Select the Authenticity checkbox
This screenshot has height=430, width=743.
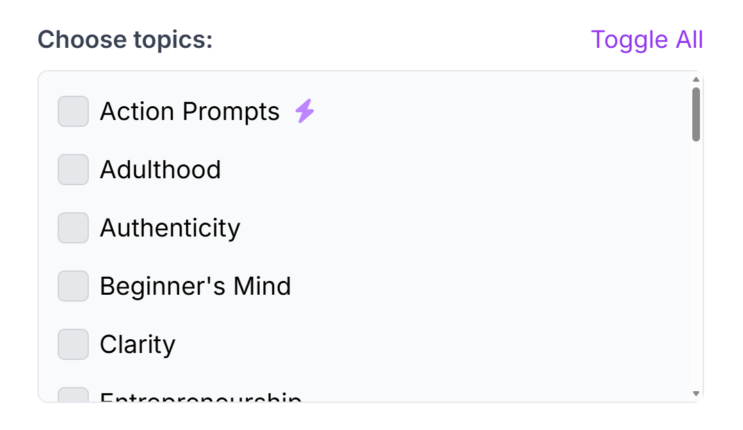point(72,227)
